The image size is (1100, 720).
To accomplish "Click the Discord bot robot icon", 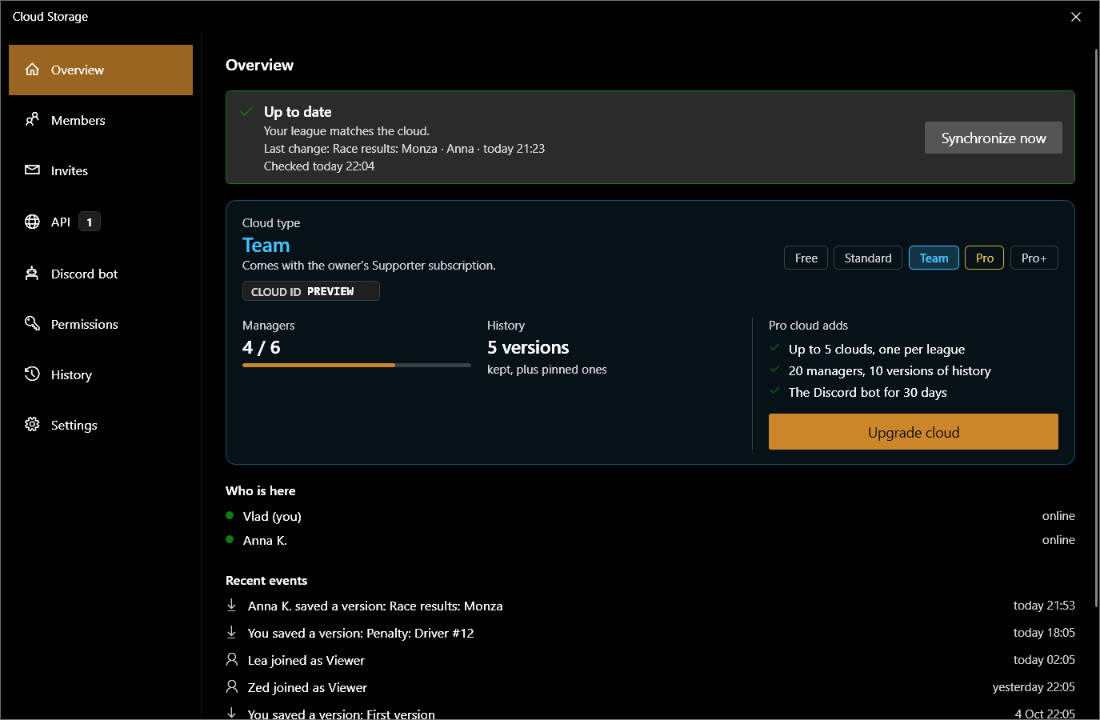I will point(32,274).
